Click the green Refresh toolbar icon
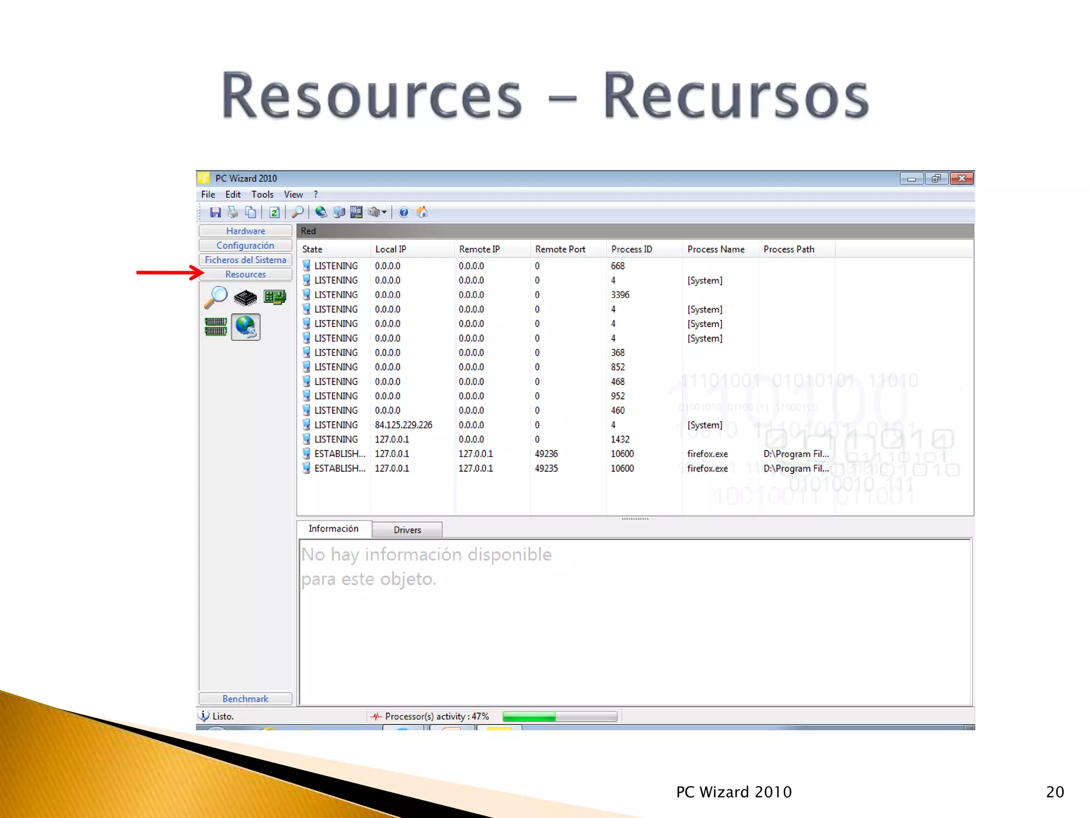The height and width of the screenshot is (818, 1091). tap(274, 212)
